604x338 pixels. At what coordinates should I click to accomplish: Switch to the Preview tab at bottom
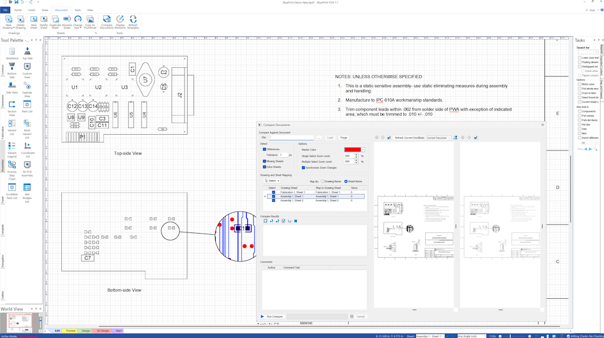71,331
